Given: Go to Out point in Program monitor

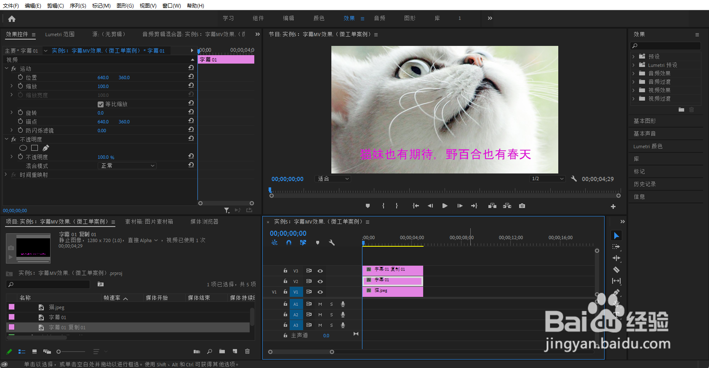Looking at the screenshot, I should click(x=474, y=206).
